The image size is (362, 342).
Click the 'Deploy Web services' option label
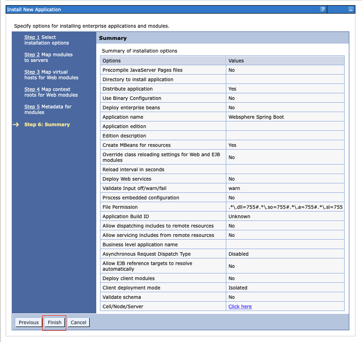127,179
